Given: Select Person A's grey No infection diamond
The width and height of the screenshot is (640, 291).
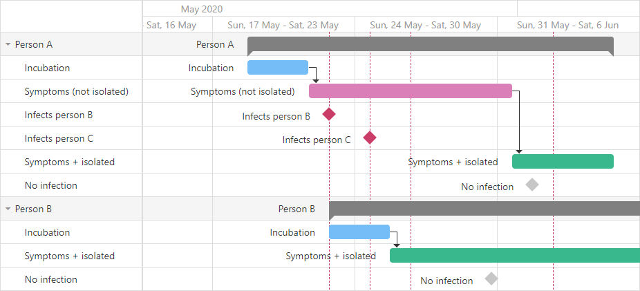Looking at the screenshot, I should pos(532,185).
